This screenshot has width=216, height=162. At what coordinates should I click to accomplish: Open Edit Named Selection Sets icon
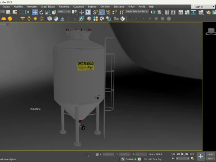(122, 12)
